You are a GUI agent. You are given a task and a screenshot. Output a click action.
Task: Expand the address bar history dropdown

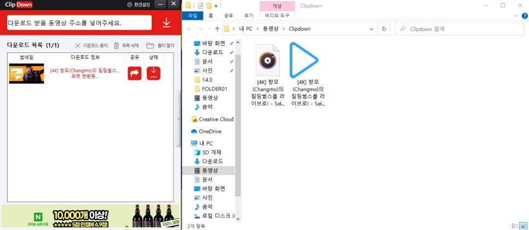coord(372,29)
